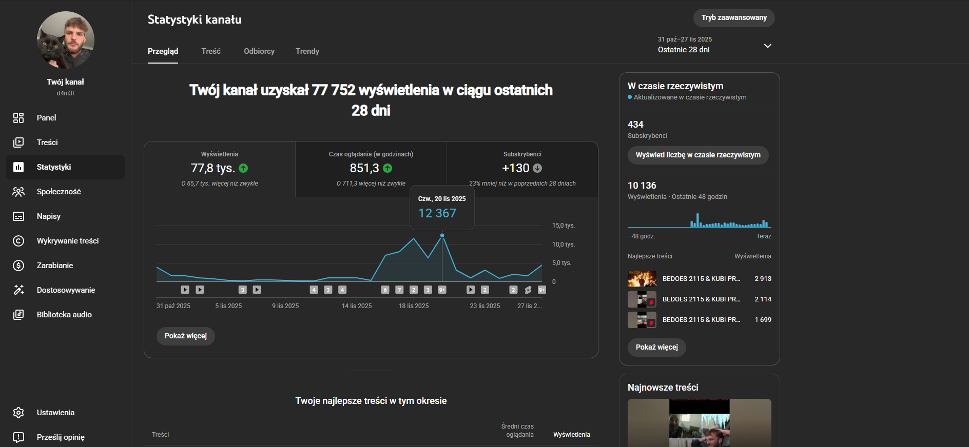Click the Tryb zaawansowany button

click(x=734, y=18)
